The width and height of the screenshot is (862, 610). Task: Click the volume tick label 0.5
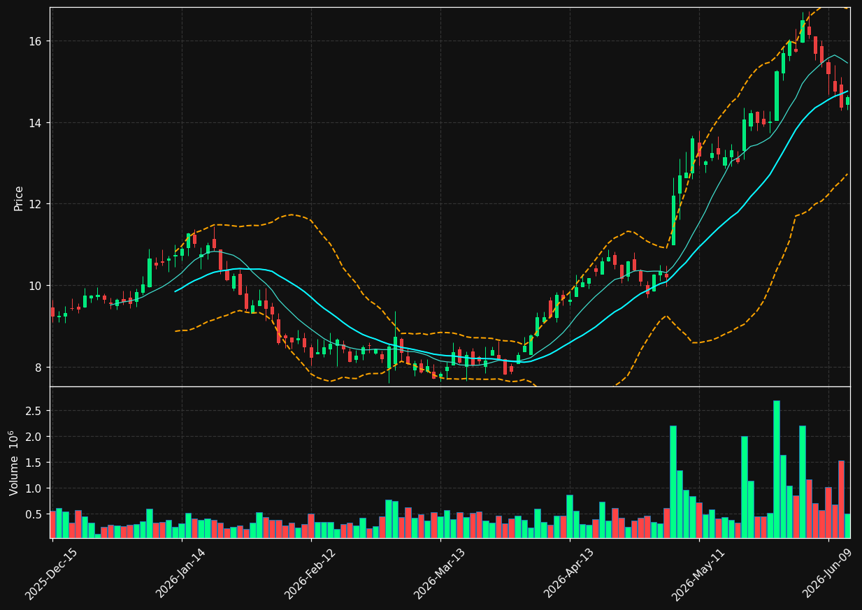pos(35,514)
